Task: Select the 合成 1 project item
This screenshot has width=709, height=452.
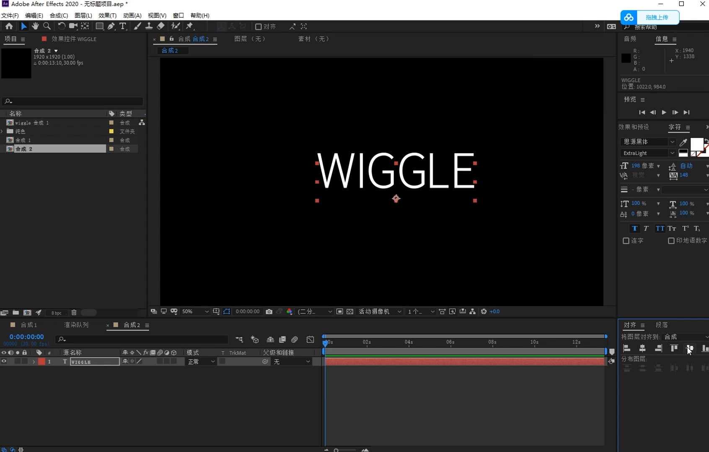Action: 23,140
